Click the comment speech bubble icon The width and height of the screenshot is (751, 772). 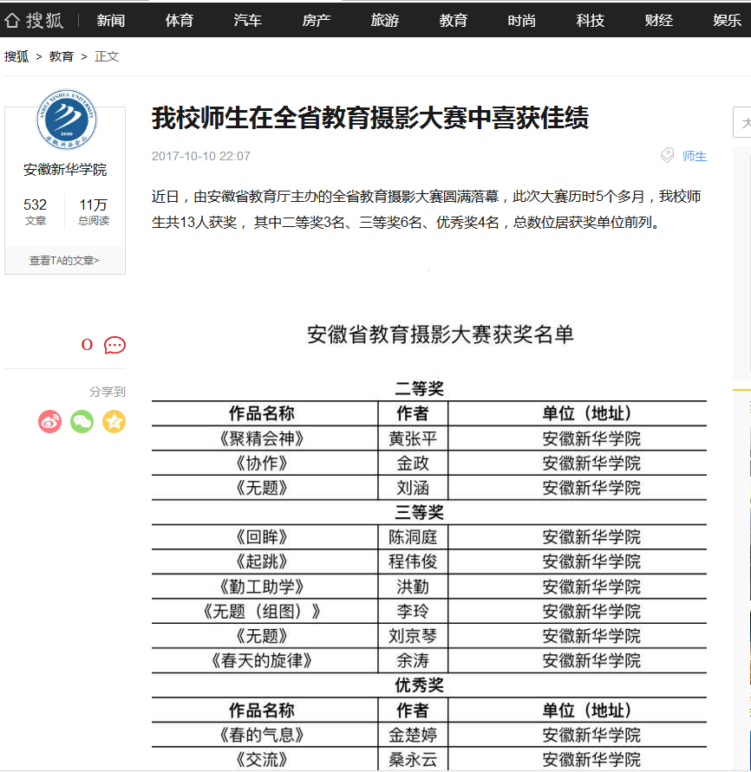point(114,345)
